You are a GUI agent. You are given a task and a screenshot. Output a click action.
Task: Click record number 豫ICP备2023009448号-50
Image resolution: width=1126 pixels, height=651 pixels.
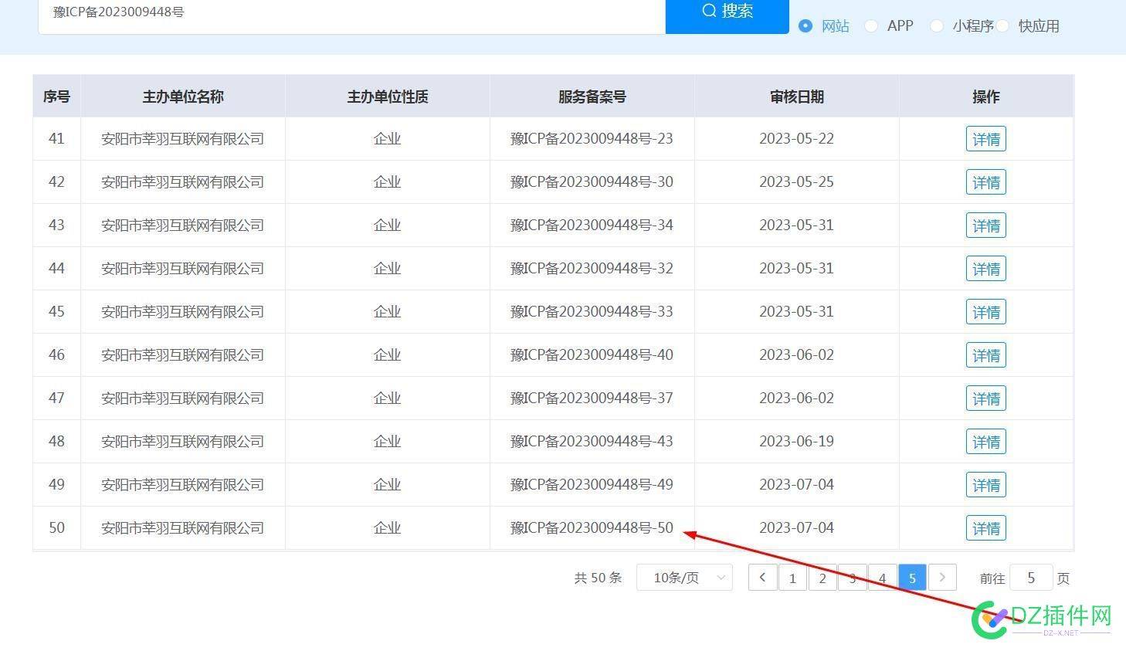point(592,528)
